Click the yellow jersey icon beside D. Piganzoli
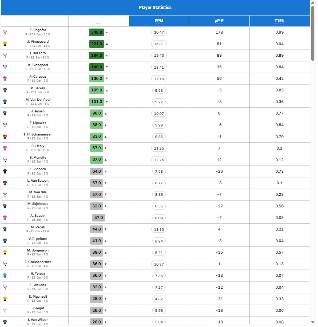 (x=5, y=299)
